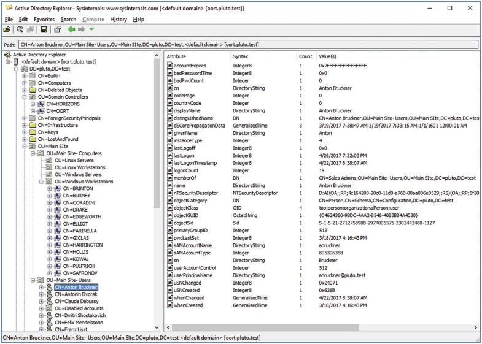482x344 pixels.
Task: Collapse the OU=Main SIte node
Action: tap(25, 147)
